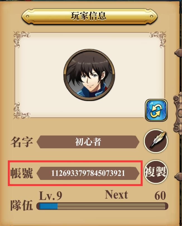This screenshot has width=182, height=226.
Task: Click the quill feather edit-name icon
Action: (x=156, y=141)
